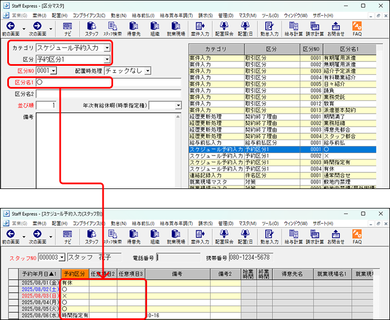Click 予約区分 orange column header
Viewport: 390px width, 320px height.
pos(75,274)
